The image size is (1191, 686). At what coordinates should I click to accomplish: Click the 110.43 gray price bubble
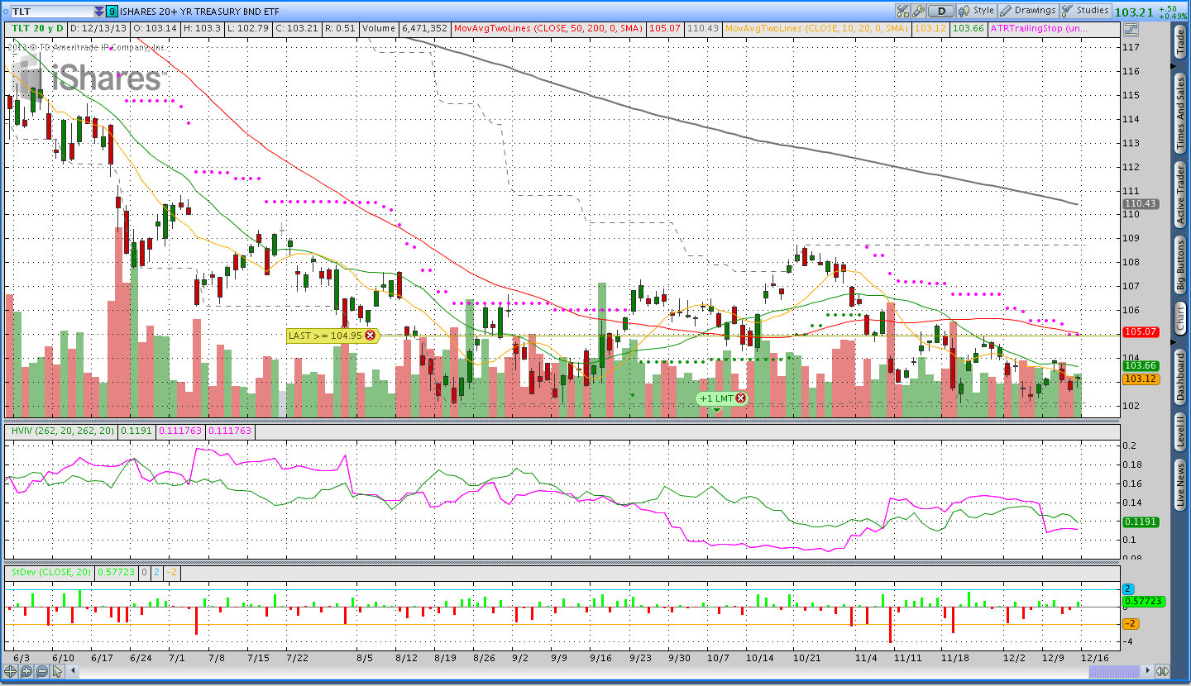pos(1141,203)
